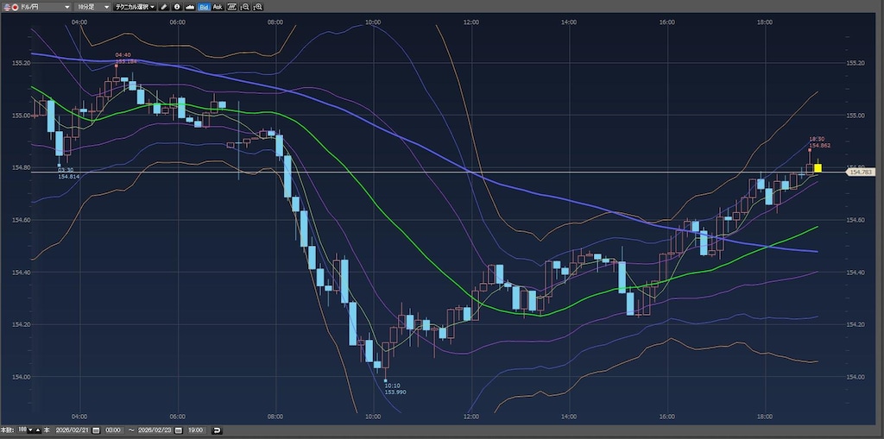Decrease the bar count with down arrow
This screenshot has height=439, width=884.
(31, 430)
